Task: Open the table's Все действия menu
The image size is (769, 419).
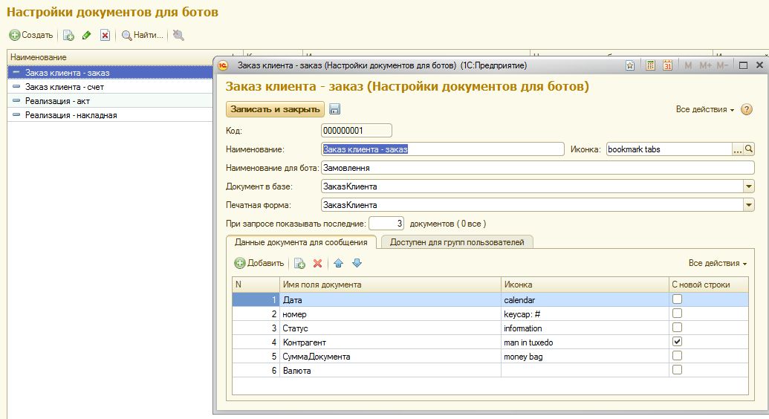Action: [718, 263]
